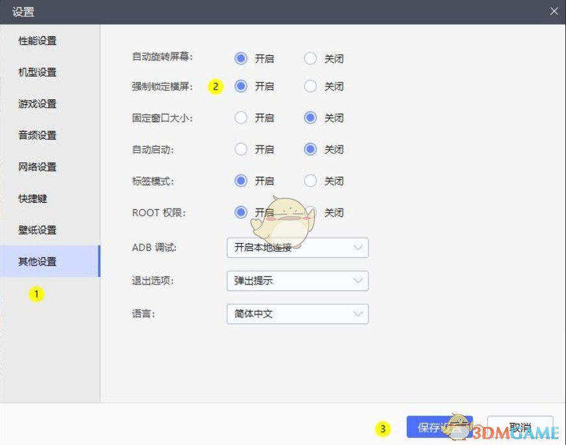Turn off 强制锁定横屏 with the 关闭 option

[x=311, y=86]
